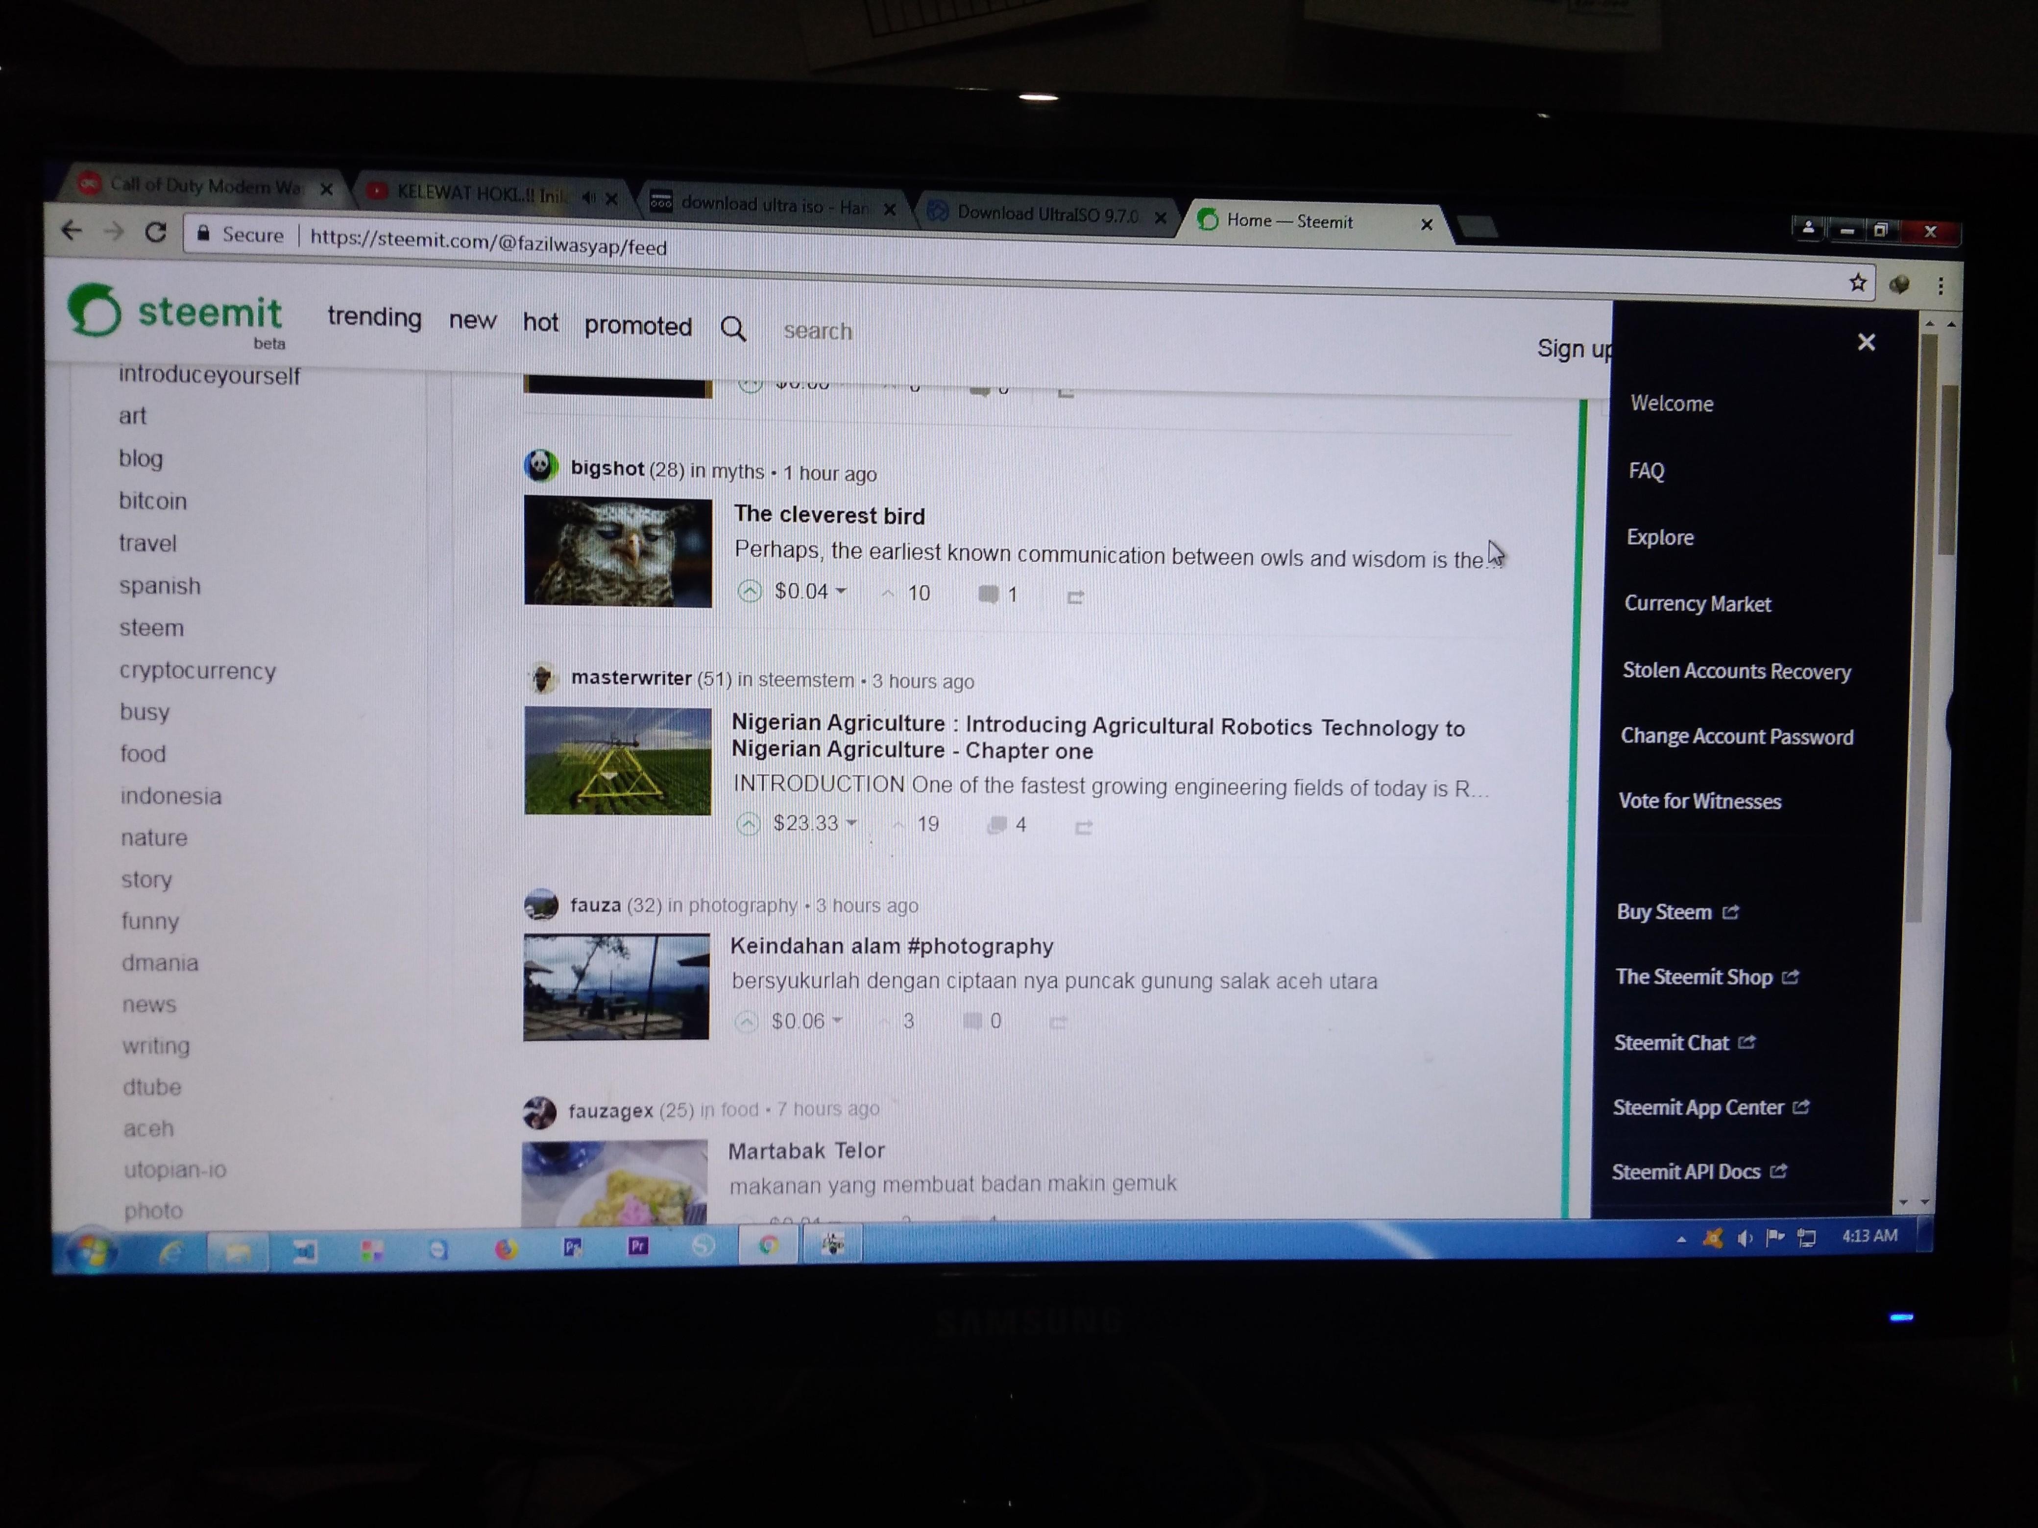
Task: Click bigshot's avatar icon
Action: tap(541, 465)
